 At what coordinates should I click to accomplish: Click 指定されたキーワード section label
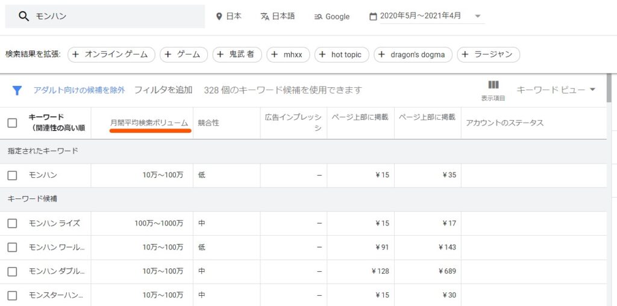43,151
